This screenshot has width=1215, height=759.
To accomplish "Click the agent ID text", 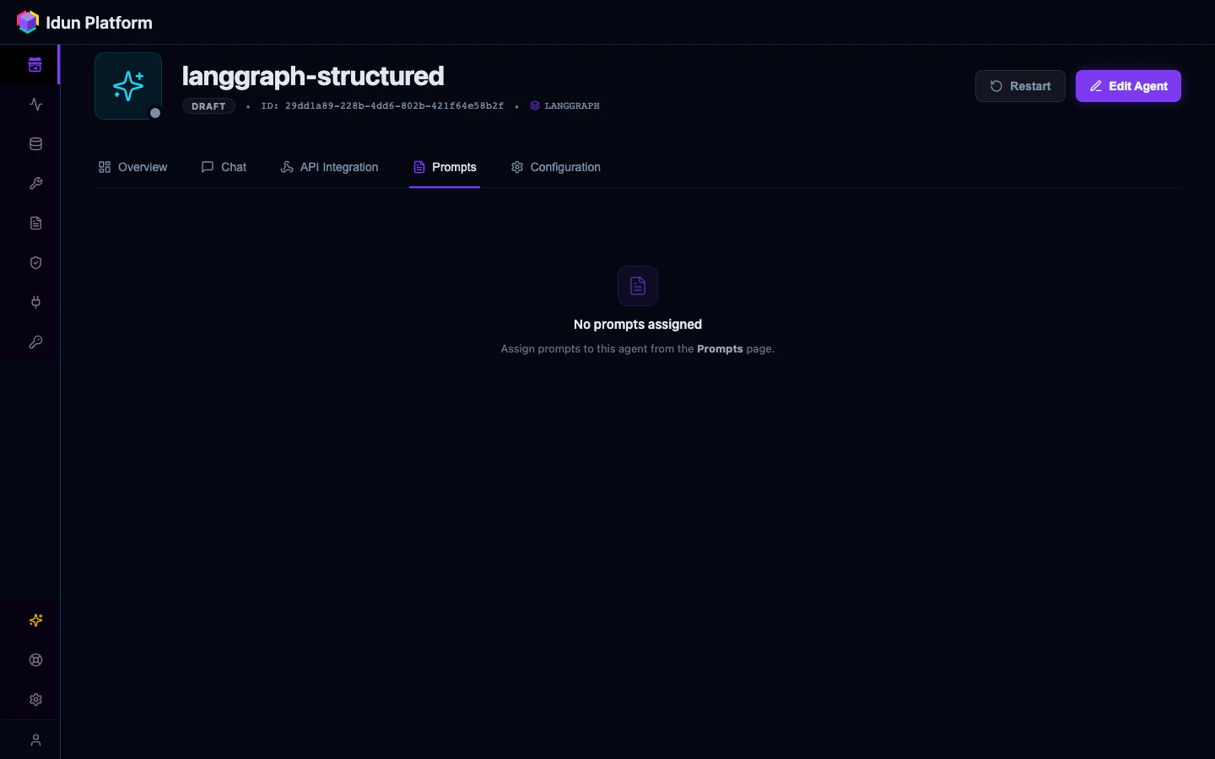I will [382, 106].
